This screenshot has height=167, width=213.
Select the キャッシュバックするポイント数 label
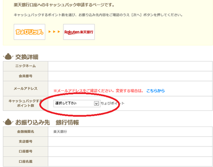[x=26, y=103]
